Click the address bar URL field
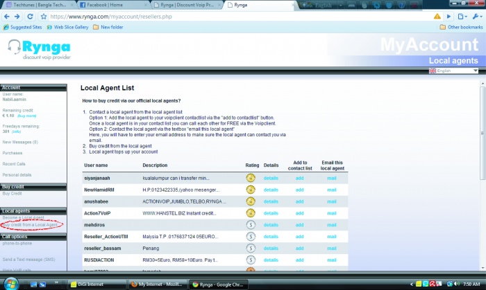This screenshot has height=290, width=486. click(x=240, y=17)
